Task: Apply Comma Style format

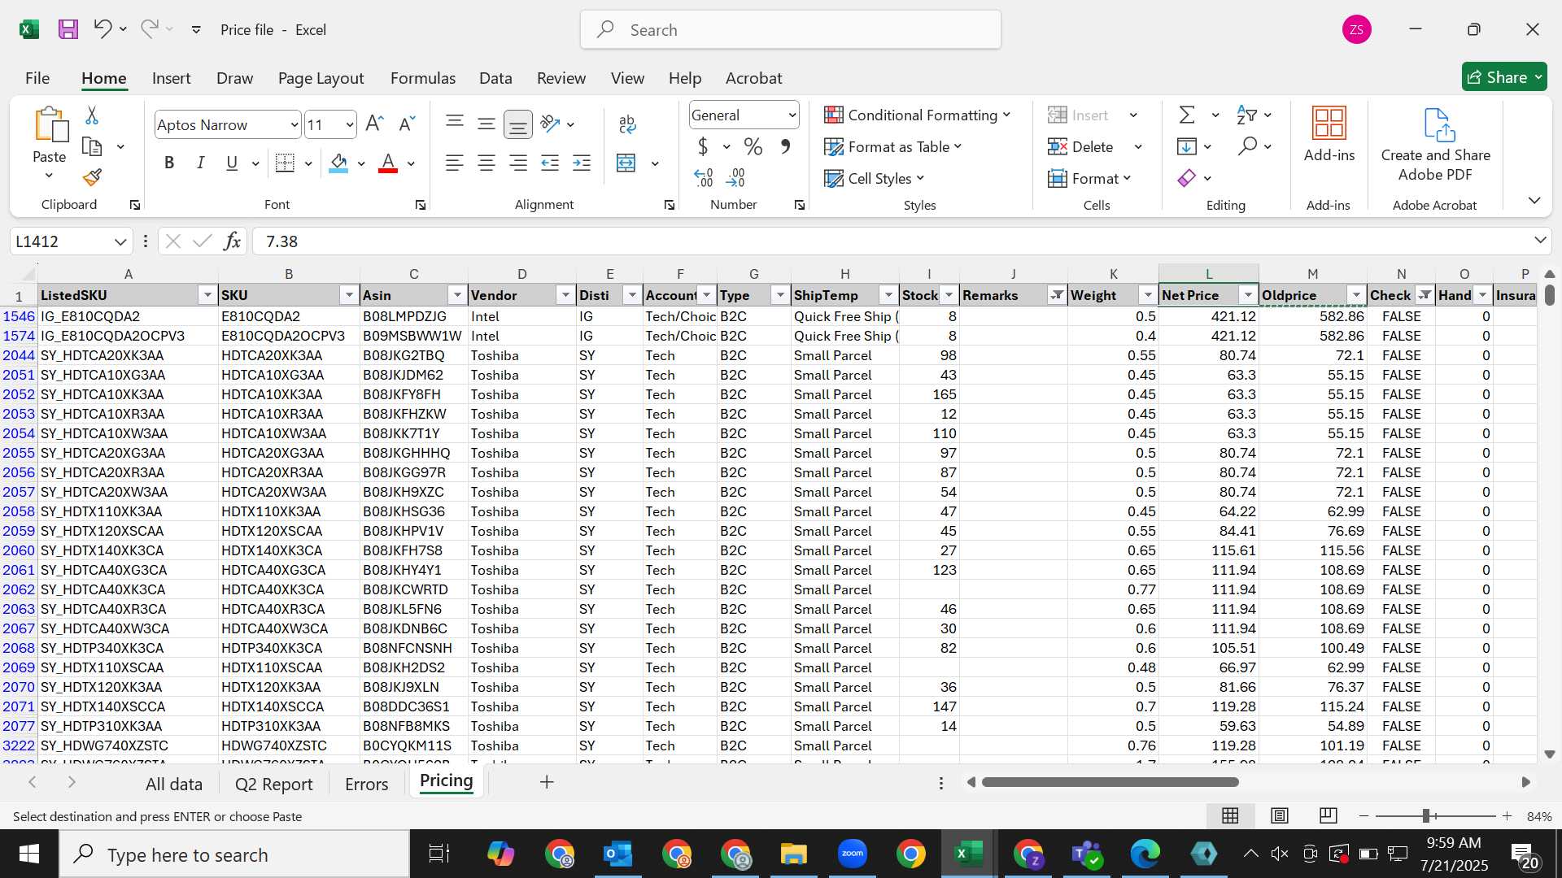Action: coord(785,147)
